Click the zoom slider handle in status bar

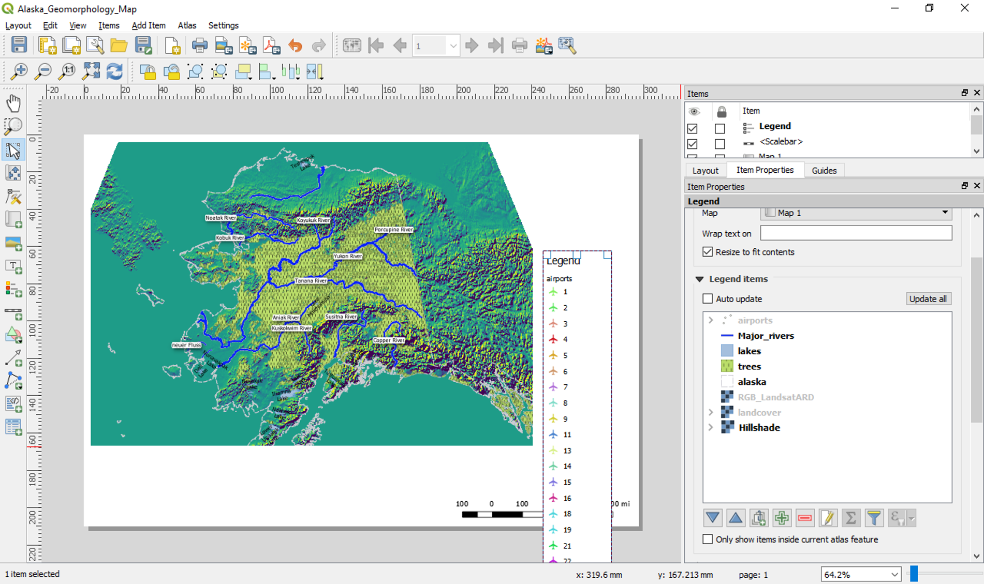[x=914, y=574]
